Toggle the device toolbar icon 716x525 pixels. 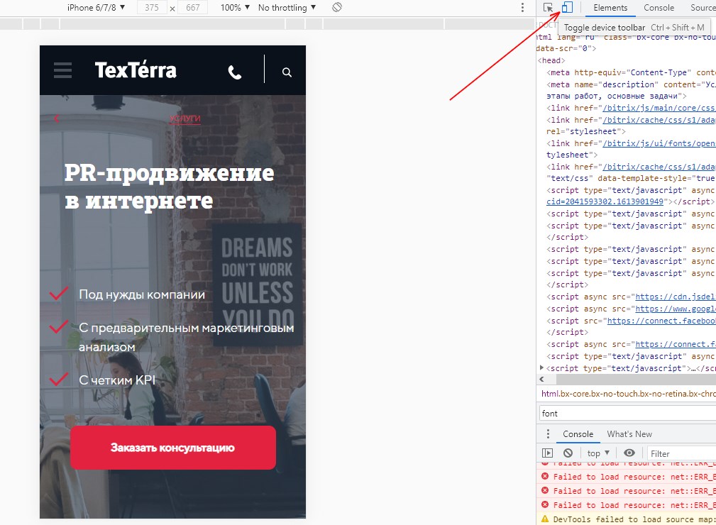pos(566,8)
